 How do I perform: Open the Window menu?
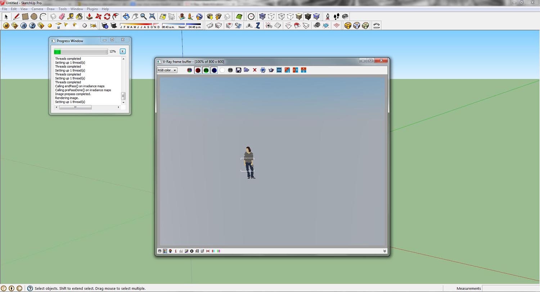[x=77, y=9]
